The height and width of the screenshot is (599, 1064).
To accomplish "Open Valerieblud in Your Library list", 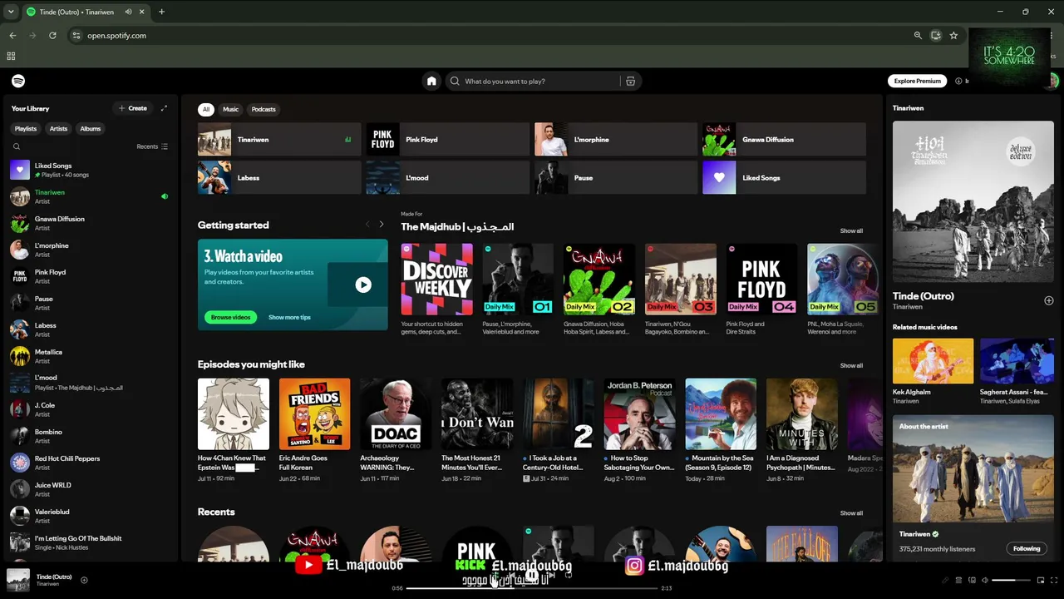I will [x=91, y=516].
